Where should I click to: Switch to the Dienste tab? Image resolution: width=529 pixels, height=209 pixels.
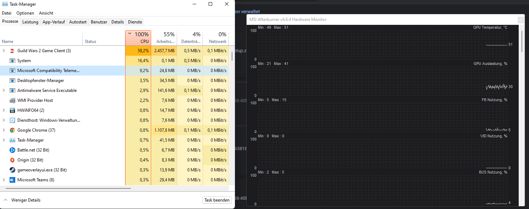pos(135,22)
